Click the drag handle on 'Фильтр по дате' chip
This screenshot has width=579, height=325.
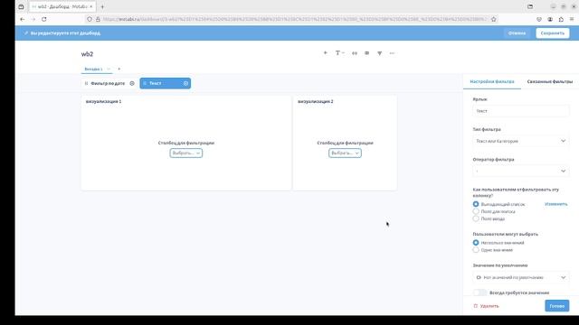click(87, 83)
